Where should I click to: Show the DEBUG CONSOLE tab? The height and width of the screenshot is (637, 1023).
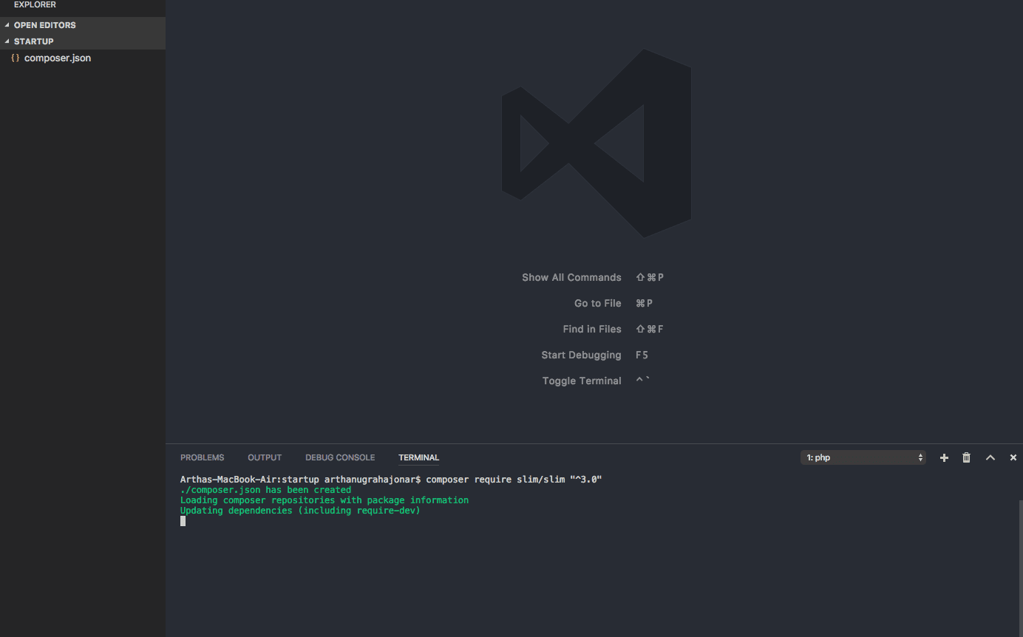coord(340,457)
